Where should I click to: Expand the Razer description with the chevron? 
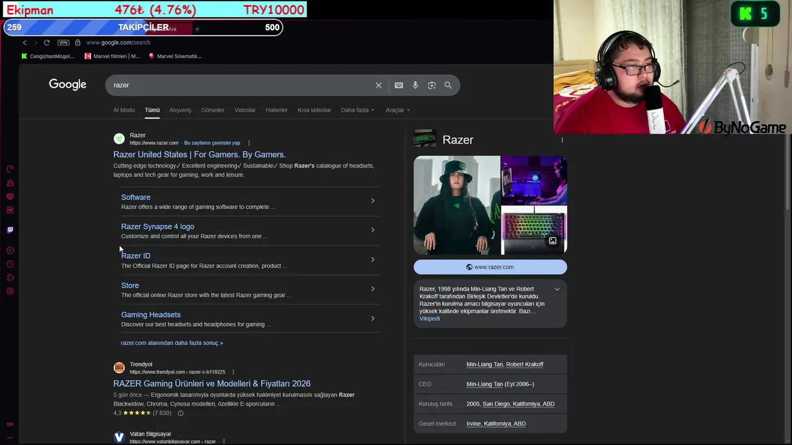pyautogui.click(x=557, y=289)
